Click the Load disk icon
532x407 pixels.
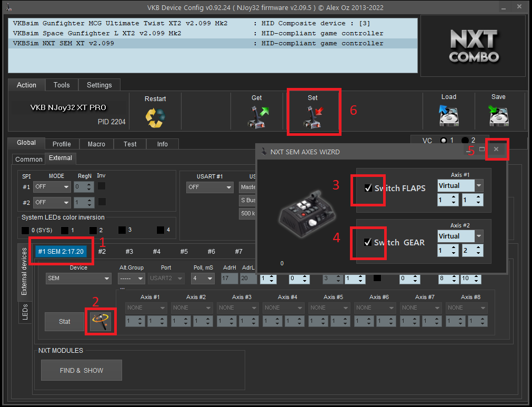pyautogui.click(x=448, y=115)
